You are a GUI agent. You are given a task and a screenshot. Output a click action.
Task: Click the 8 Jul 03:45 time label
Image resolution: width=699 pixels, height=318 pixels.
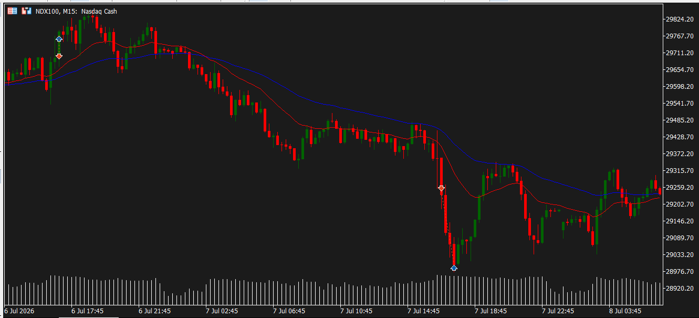625,311
